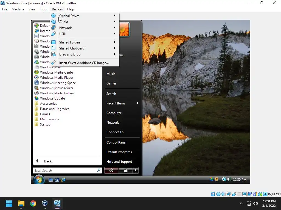Open the View menu
Screen dimensions: 281x210
tap(32, 9)
